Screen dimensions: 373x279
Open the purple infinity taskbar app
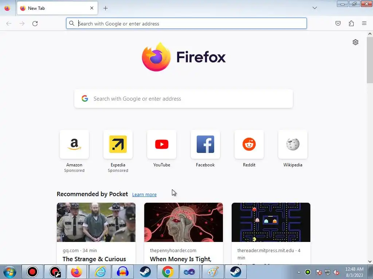coord(189,272)
